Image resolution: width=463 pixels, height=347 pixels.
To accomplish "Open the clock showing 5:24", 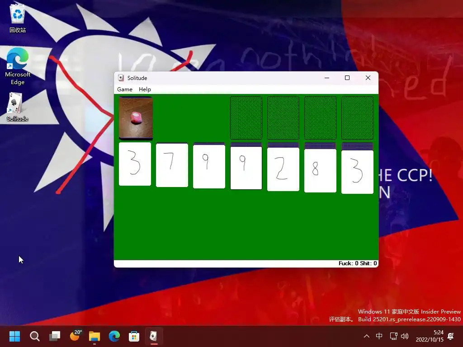I will point(430,336).
